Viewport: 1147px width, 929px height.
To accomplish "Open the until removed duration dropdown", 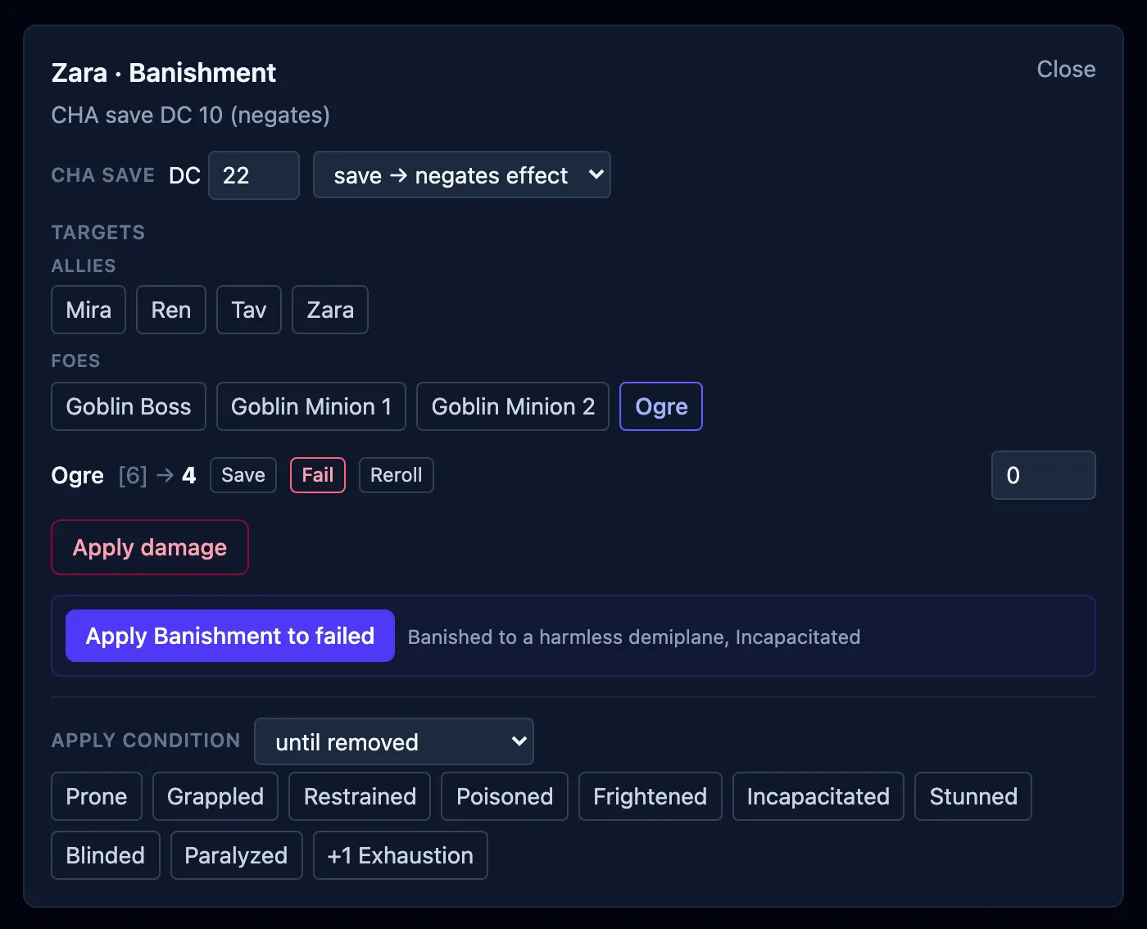I will click(394, 741).
